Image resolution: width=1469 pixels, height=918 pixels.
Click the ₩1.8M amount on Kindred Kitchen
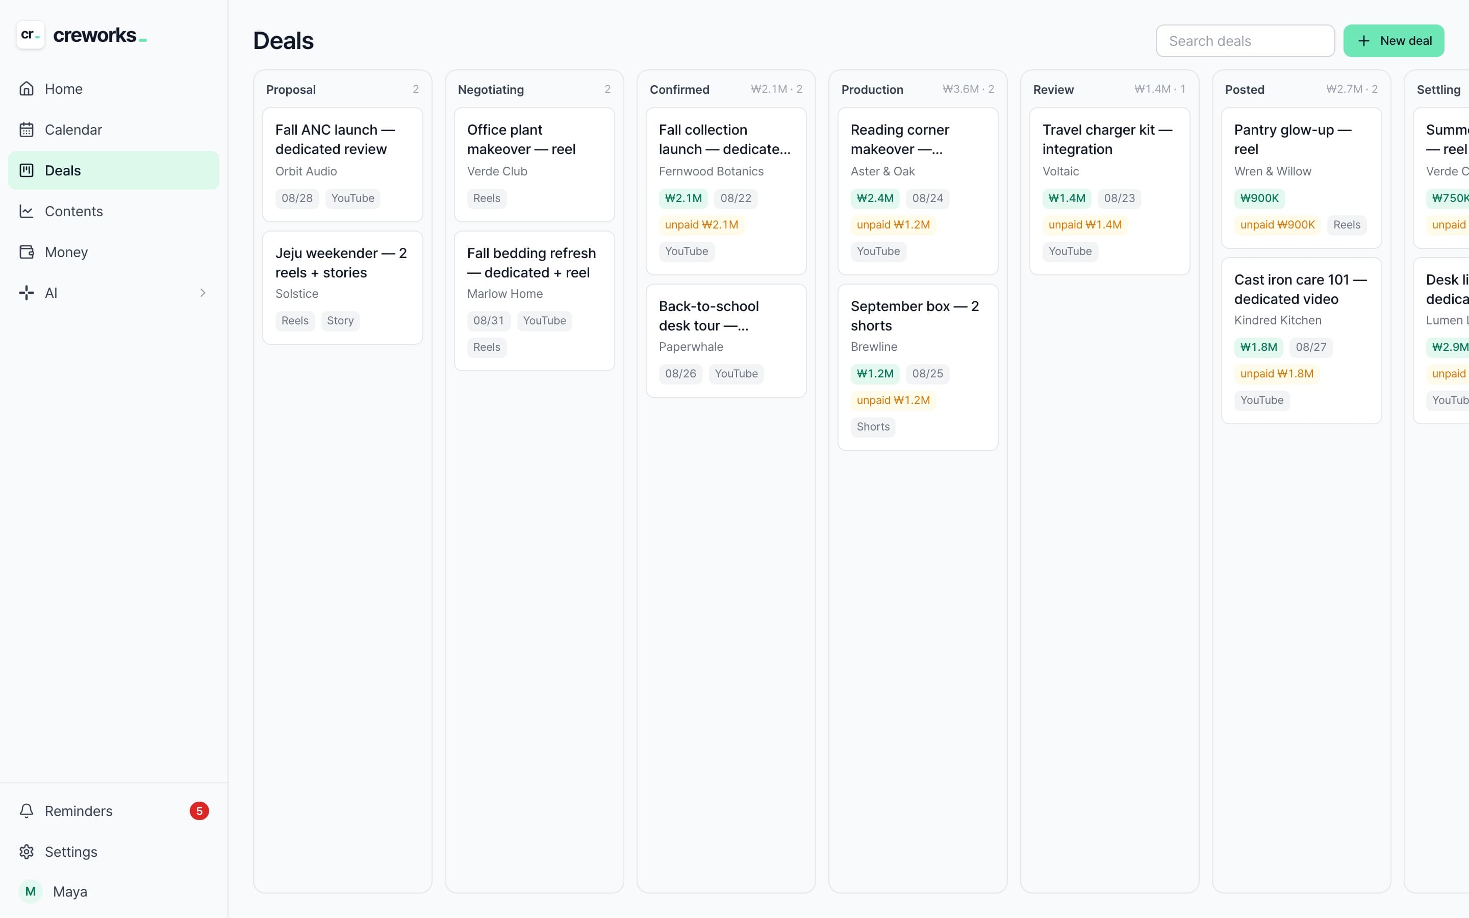click(x=1258, y=347)
